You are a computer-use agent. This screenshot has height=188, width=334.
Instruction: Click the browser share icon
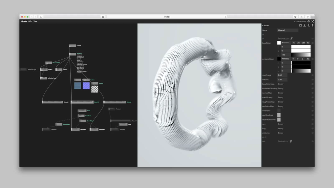(x=301, y=17)
